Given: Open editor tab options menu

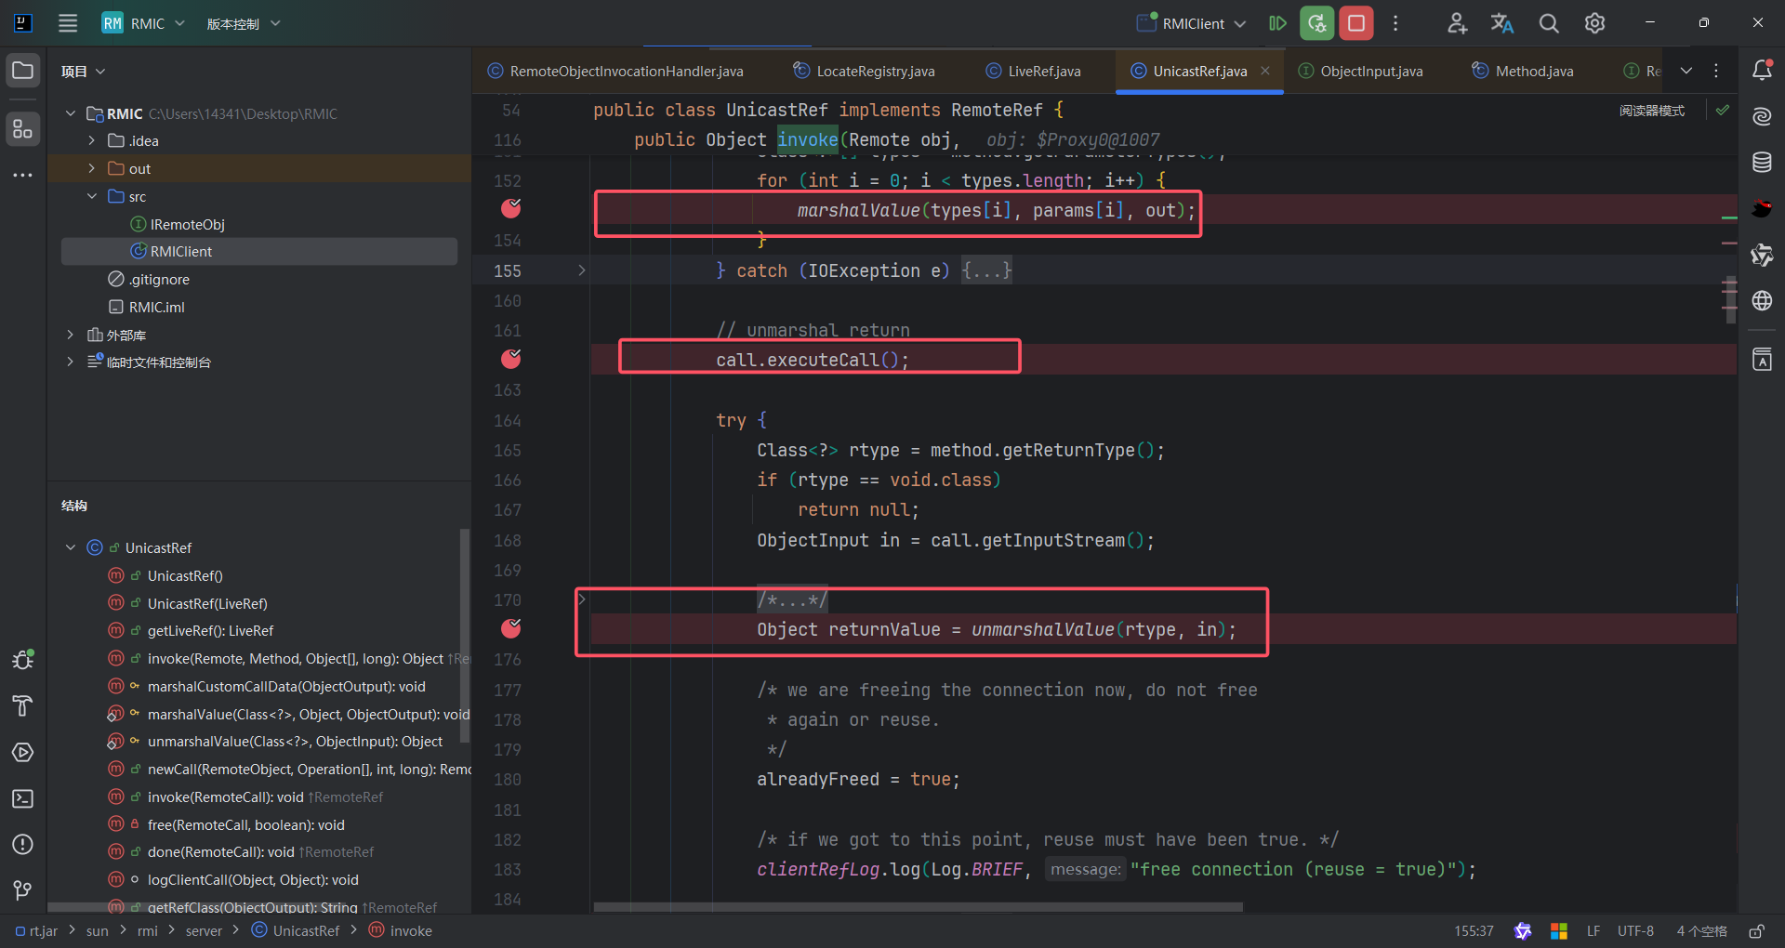Looking at the screenshot, I should pyautogui.click(x=1716, y=71).
